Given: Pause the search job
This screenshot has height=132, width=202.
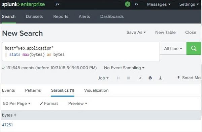Looking at the screenshot, I should (x=118, y=78).
